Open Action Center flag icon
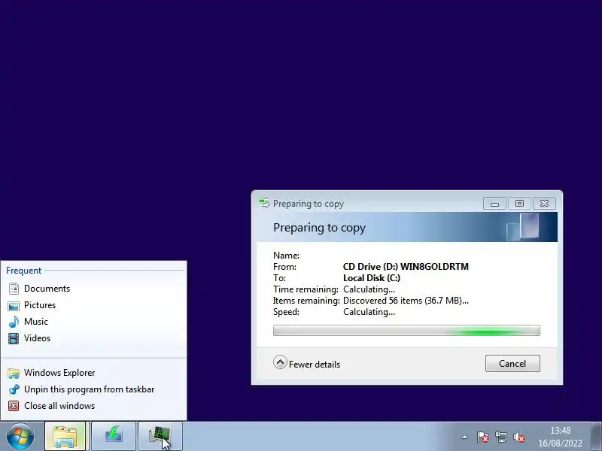 (x=483, y=437)
